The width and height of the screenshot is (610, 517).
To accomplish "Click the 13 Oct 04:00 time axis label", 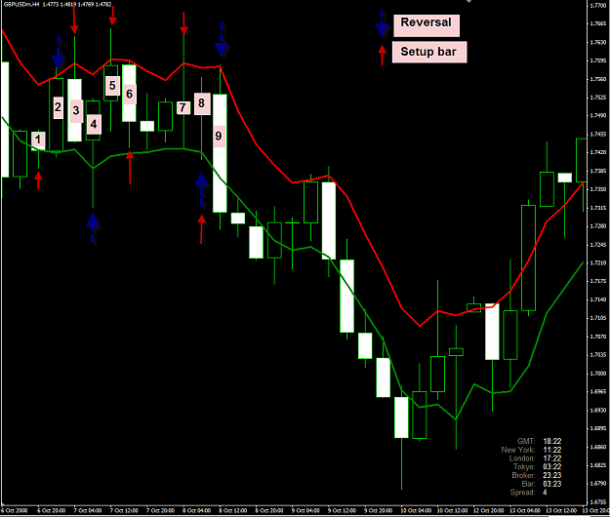I will [x=525, y=510].
